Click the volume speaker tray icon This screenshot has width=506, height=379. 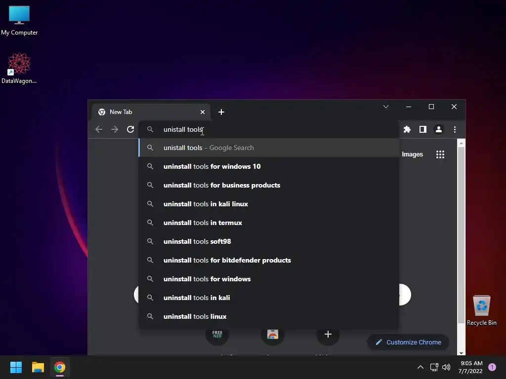click(x=446, y=367)
